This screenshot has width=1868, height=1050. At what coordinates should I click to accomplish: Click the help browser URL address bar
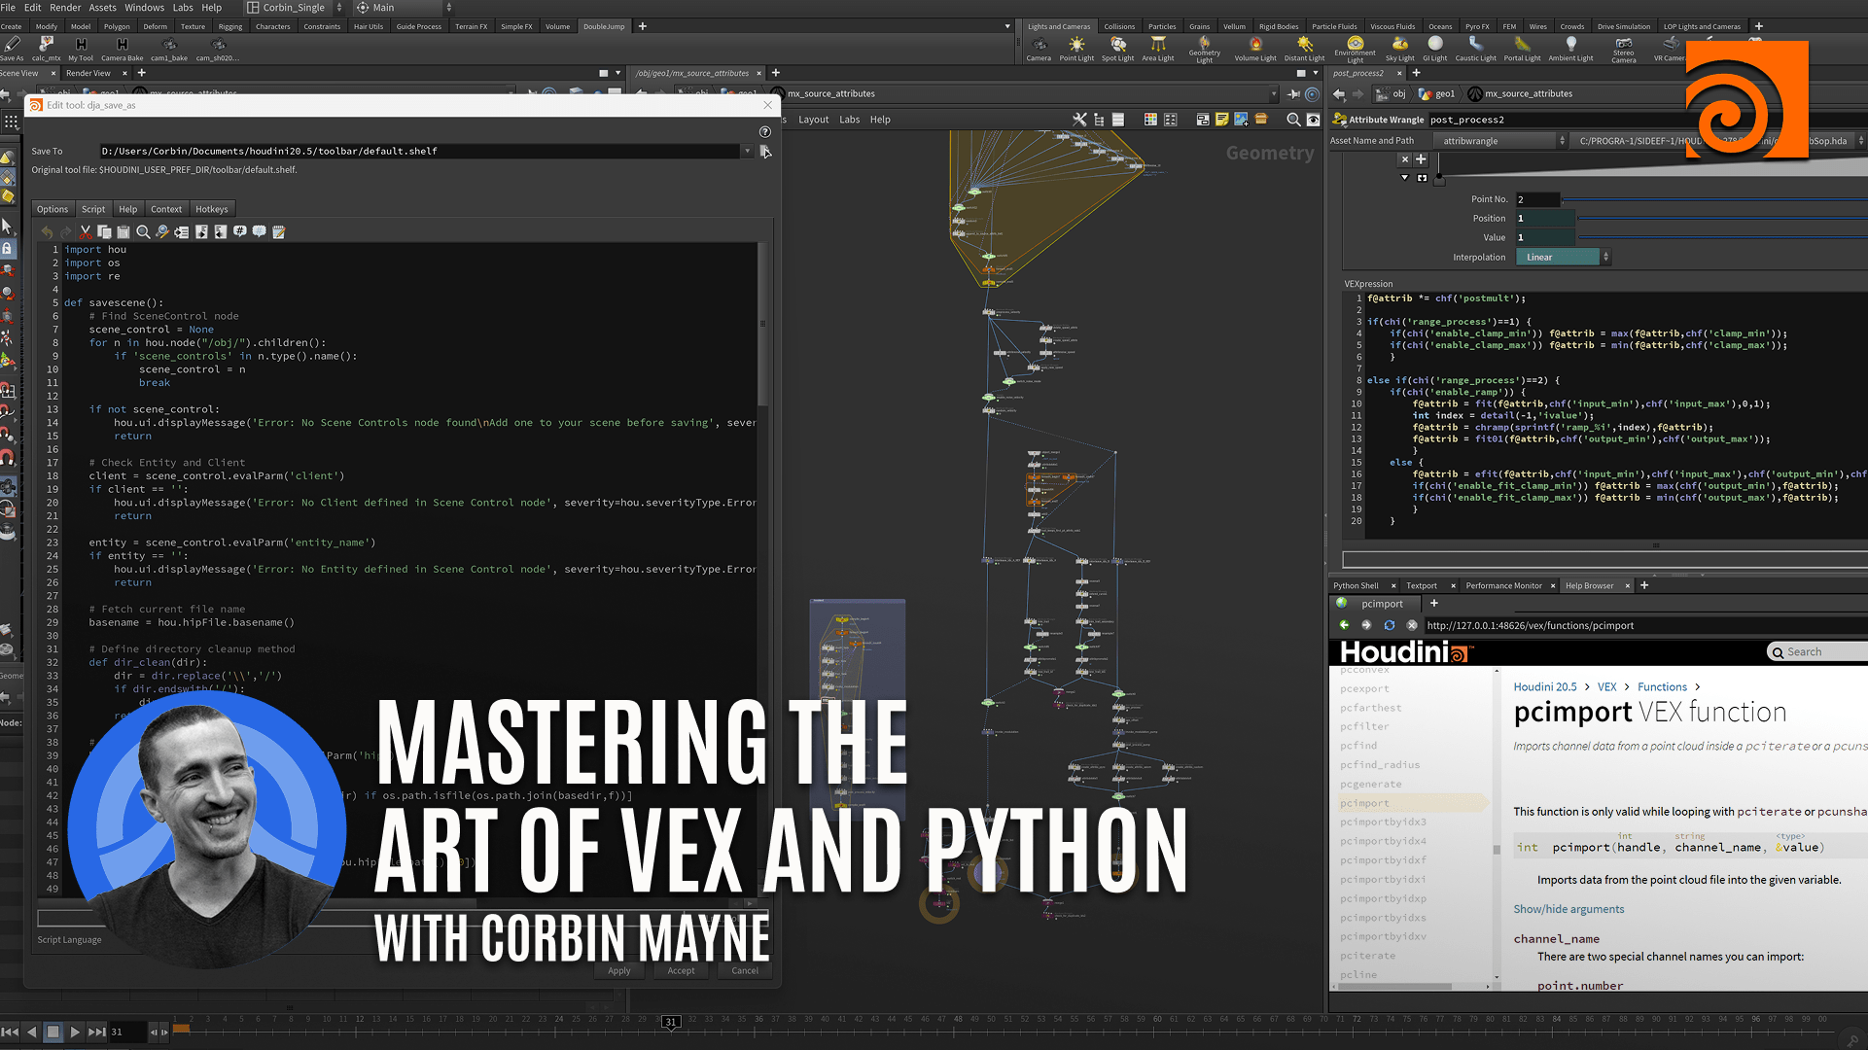point(1645,625)
